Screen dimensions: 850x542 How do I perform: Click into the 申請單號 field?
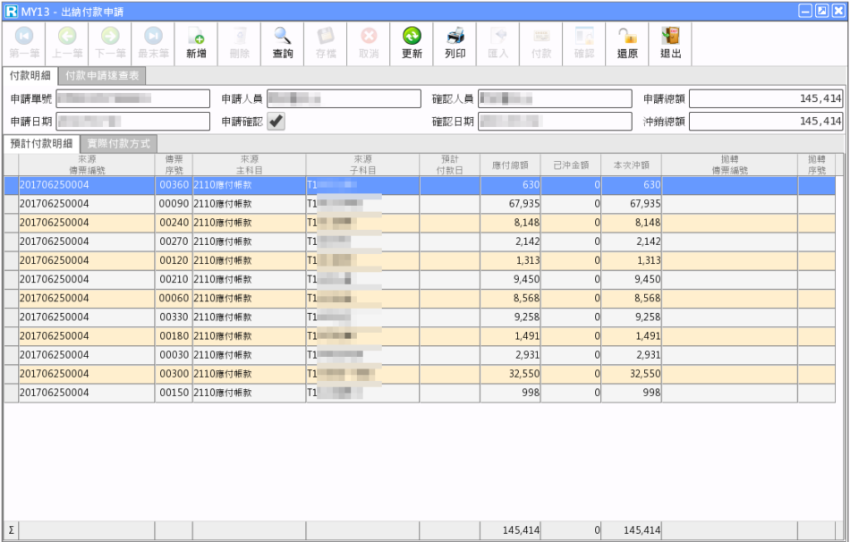pyautogui.click(x=133, y=98)
